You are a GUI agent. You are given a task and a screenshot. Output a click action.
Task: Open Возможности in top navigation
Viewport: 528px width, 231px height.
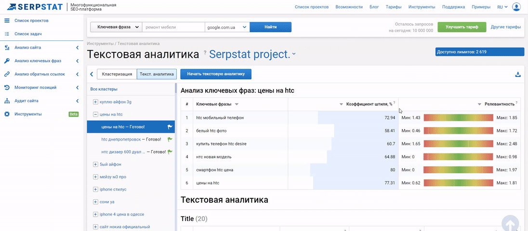coord(349,7)
